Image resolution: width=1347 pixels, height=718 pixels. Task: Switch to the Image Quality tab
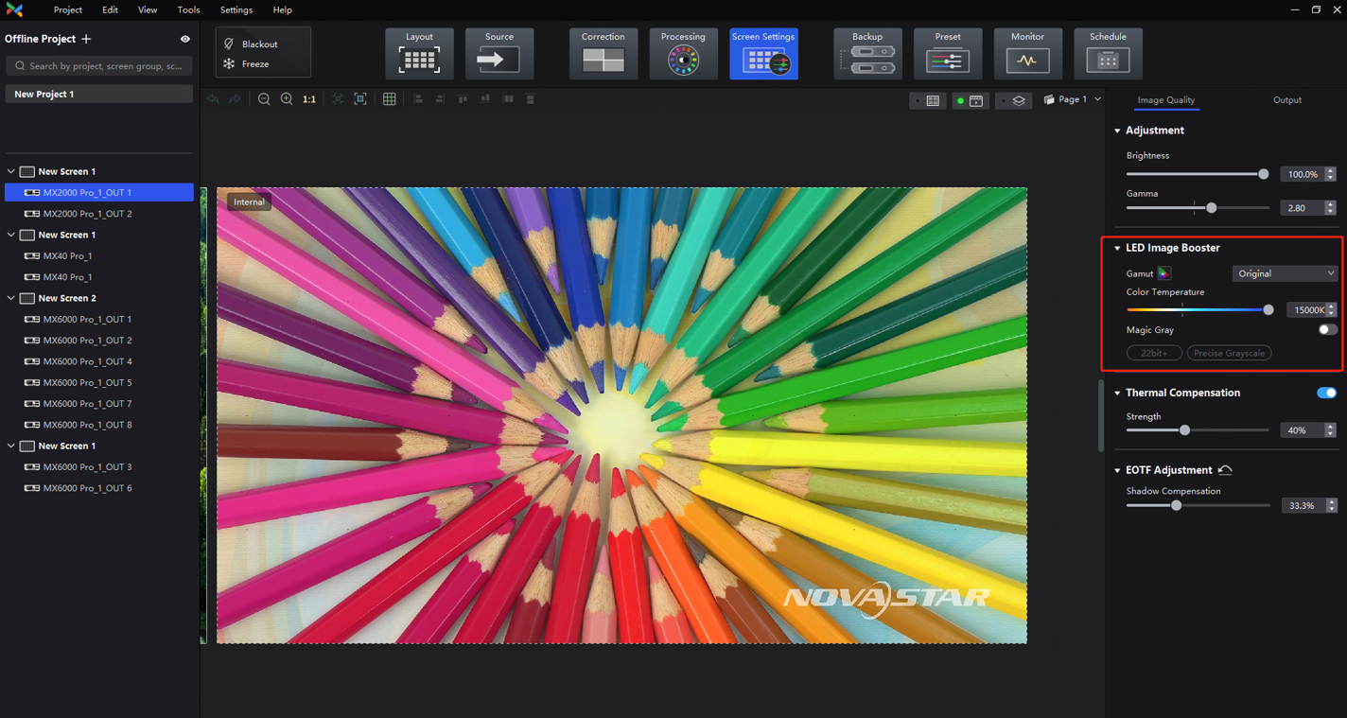(x=1165, y=100)
